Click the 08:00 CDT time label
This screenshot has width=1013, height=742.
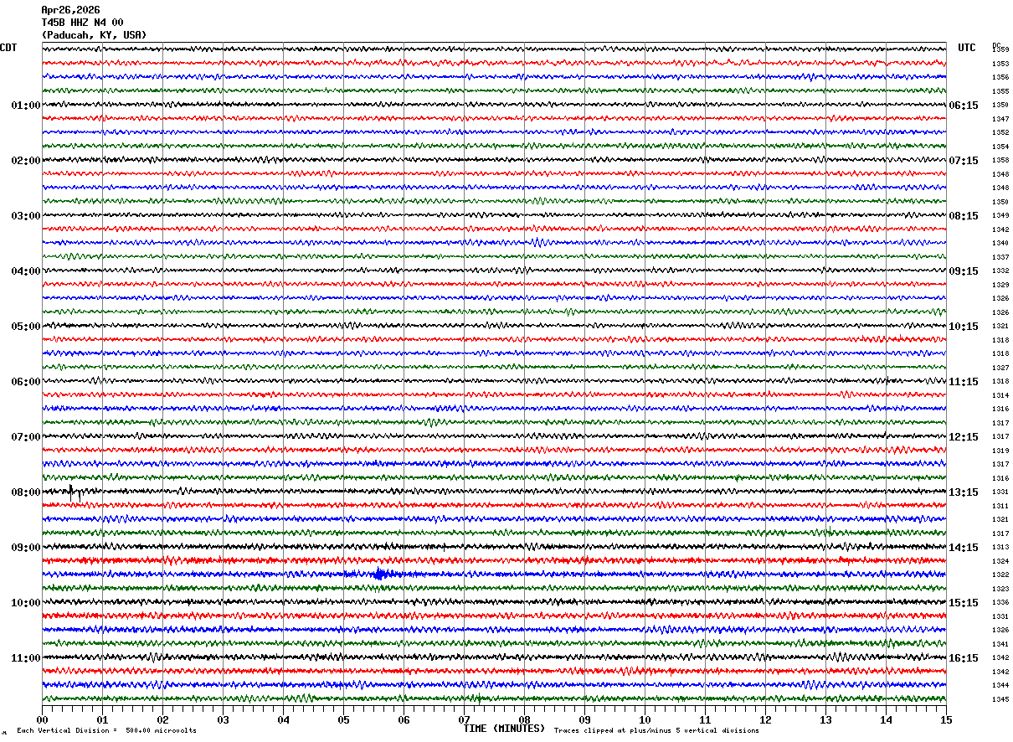click(26, 492)
